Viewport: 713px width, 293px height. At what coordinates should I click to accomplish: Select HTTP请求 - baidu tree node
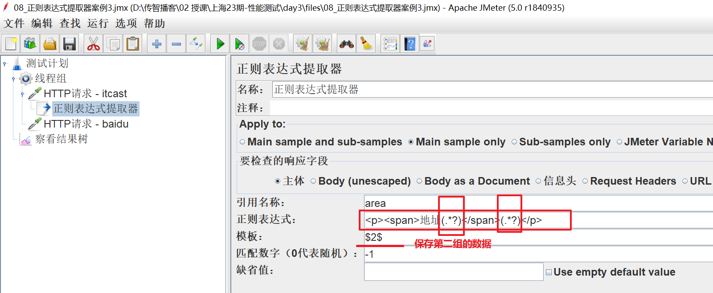tap(86, 124)
